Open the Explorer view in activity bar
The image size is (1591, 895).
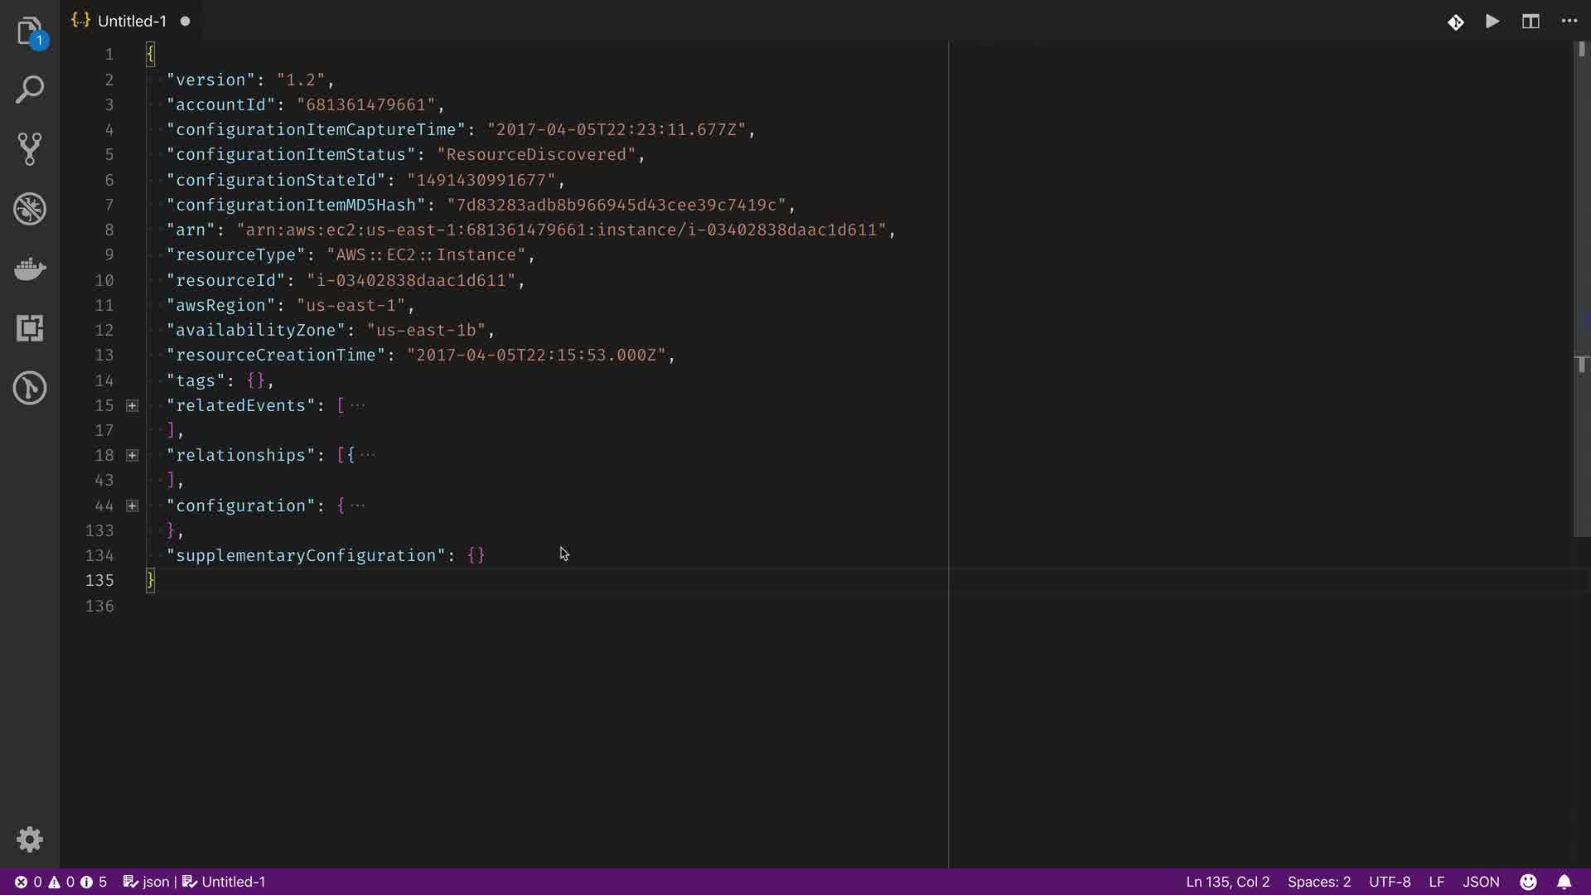(x=30, y=31)
